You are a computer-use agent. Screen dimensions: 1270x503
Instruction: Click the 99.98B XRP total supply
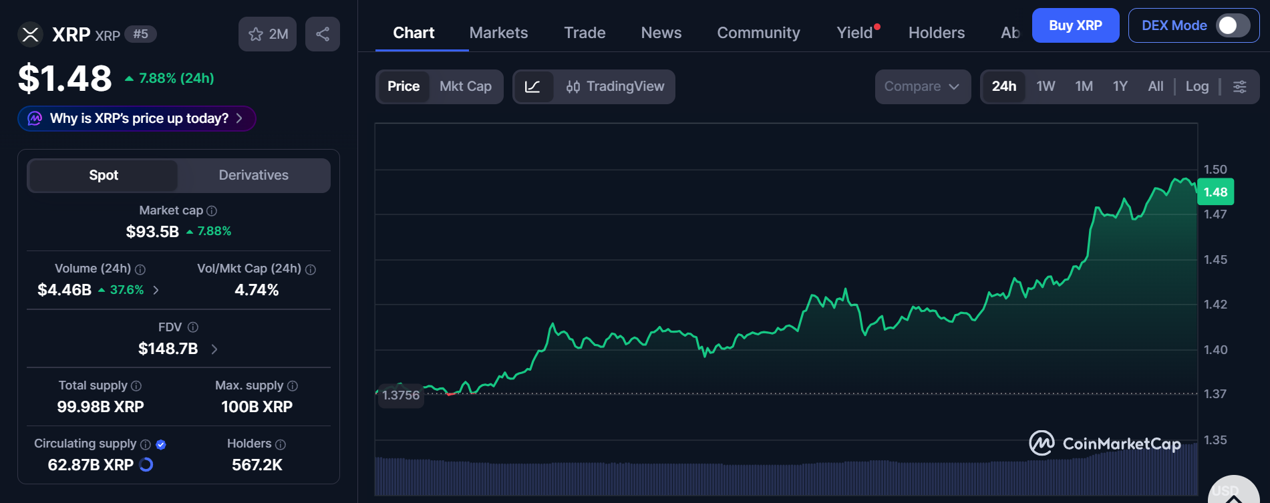point(100,407)
